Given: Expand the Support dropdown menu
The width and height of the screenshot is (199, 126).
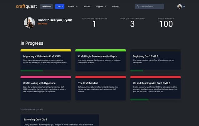Looking at the screenshot, I should coord(101,6).
